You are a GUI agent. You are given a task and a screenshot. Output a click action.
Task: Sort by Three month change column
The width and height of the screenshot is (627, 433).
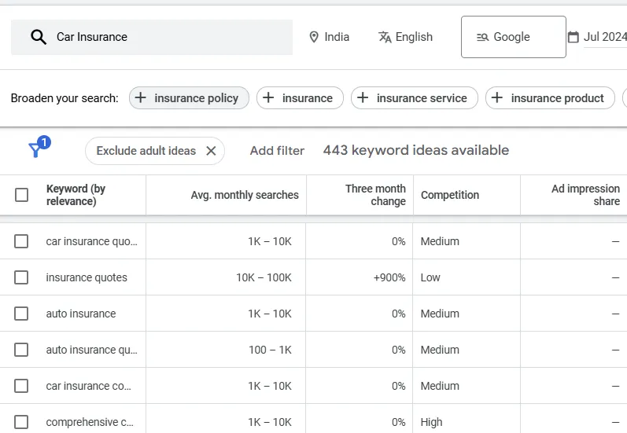click(x=375, y=195)
